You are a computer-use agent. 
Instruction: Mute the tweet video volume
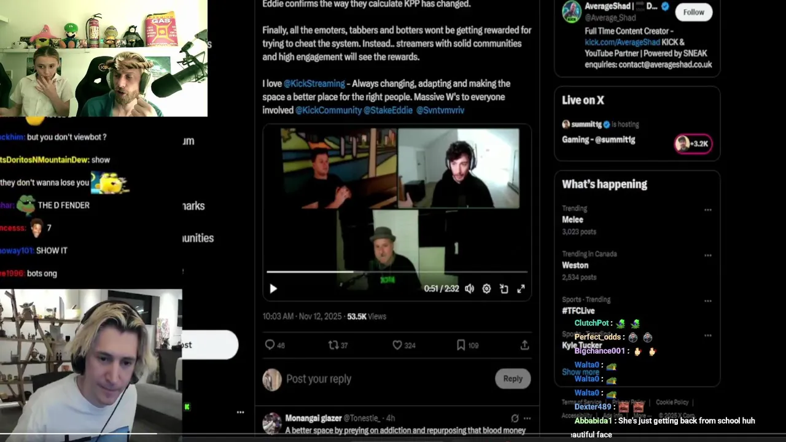pyautogui.click(x=470, y=289)
